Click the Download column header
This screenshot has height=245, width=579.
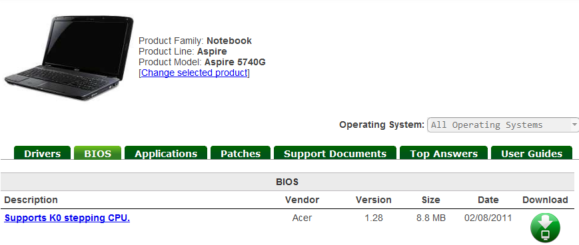coord(545,200)
